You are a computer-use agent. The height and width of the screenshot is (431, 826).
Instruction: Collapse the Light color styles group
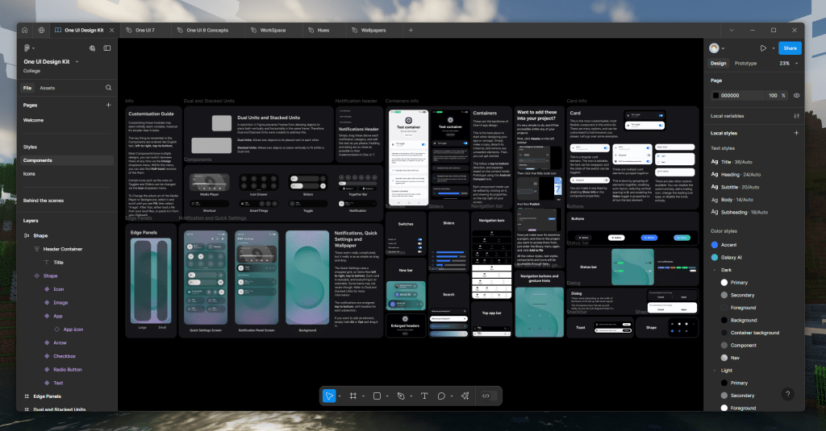tap(715, 371)
